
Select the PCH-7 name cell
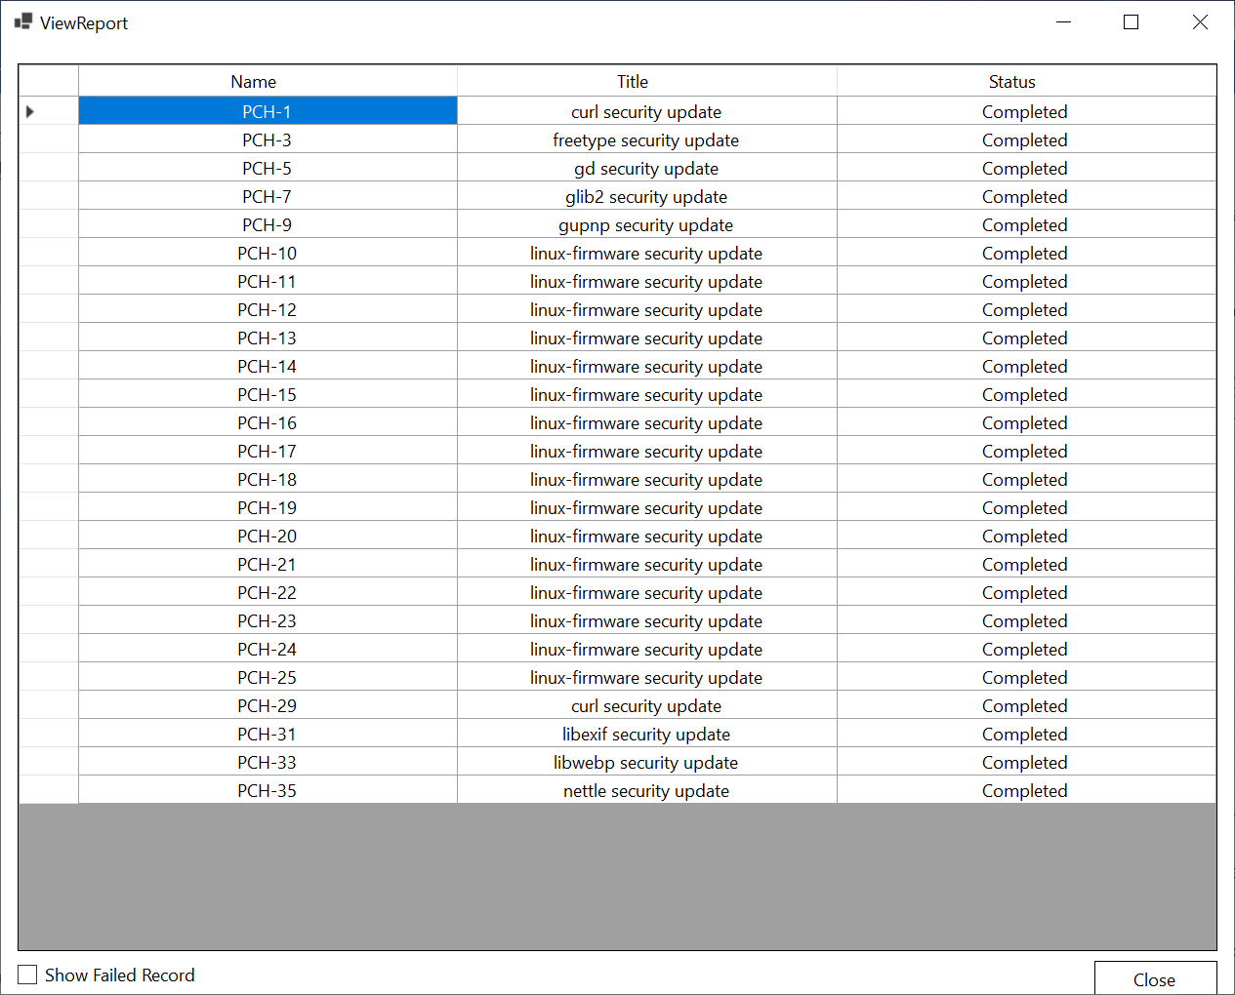click(x=267, y=197)
